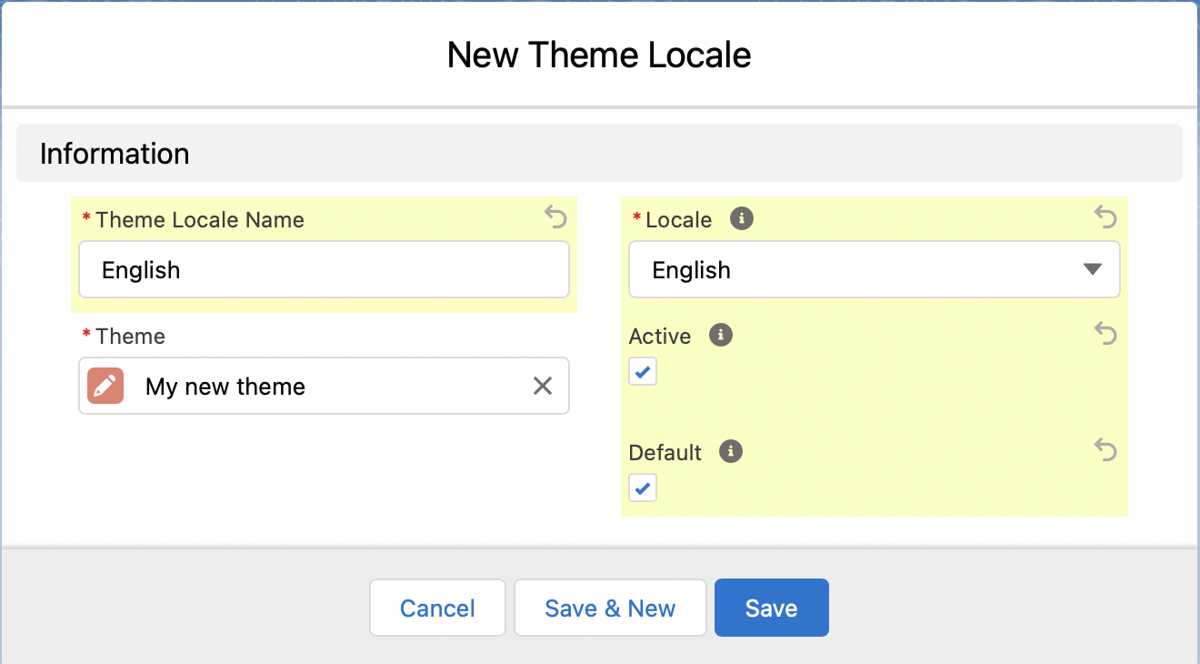This screenshot has width=1200, height=664.
Task: Uncheck the Active checkbox
Action: coord(643,371)
